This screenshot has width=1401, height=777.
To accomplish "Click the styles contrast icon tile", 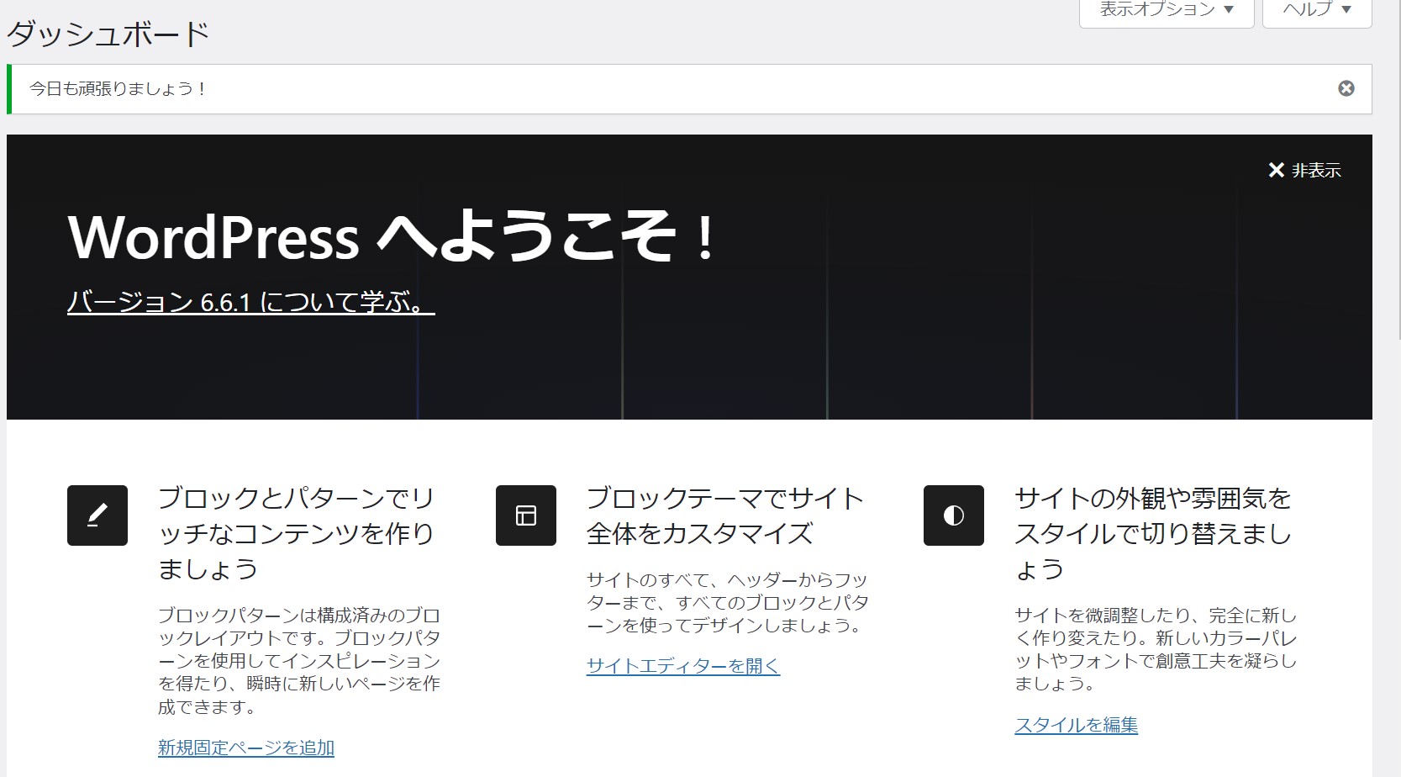I will (952, 515).
